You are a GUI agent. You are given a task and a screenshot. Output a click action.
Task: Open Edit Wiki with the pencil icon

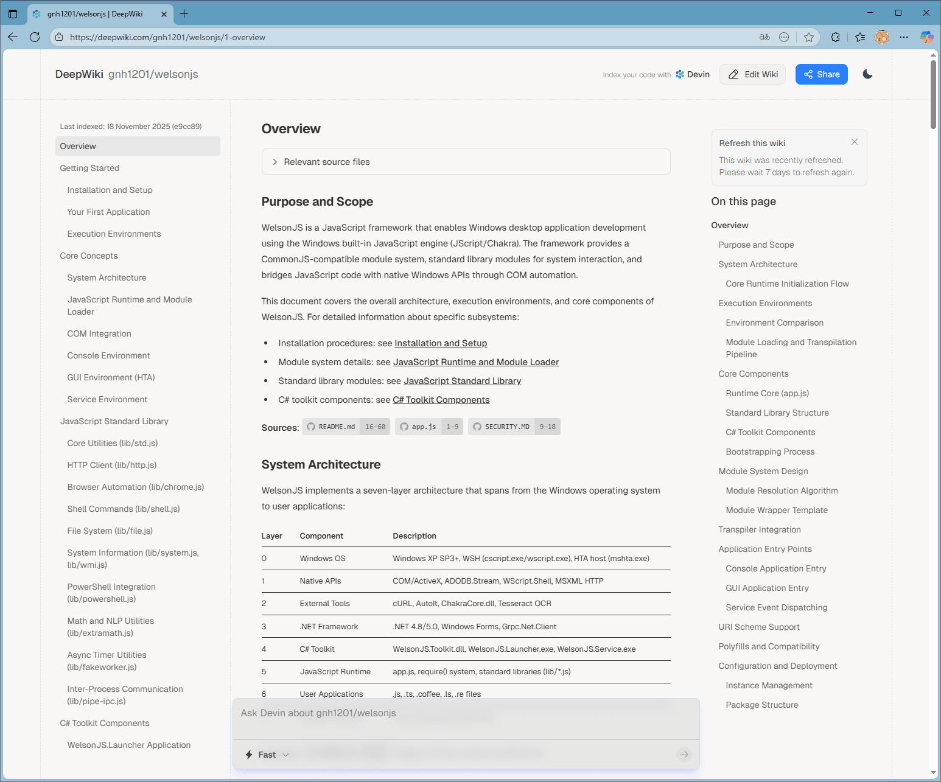coord(753,74)
